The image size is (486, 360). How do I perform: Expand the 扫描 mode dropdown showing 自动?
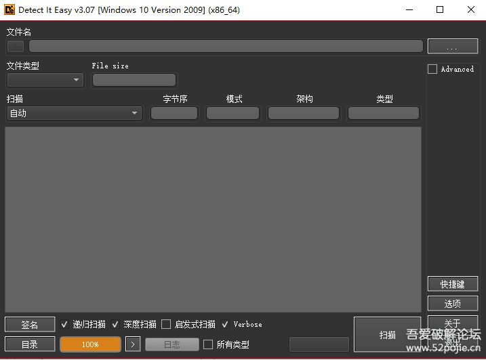[x=74, y=113]
